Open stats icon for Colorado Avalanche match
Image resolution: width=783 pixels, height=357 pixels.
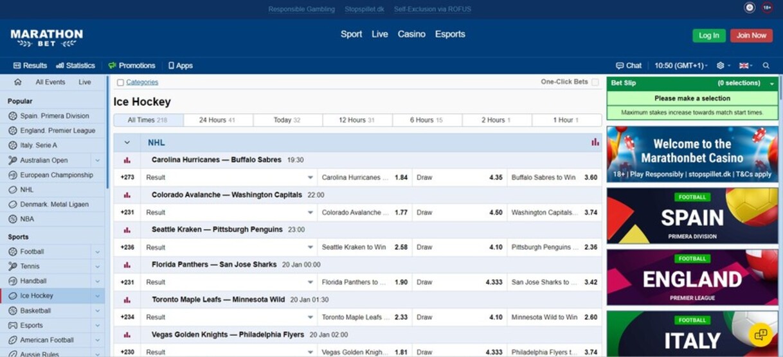127,195
